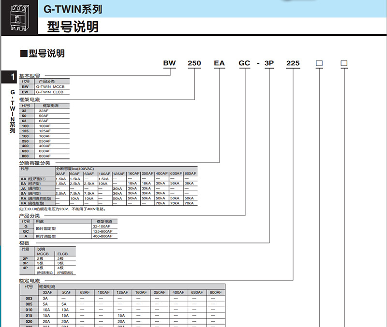Click the 125-800AF frame range cell

tap(103, 231)
